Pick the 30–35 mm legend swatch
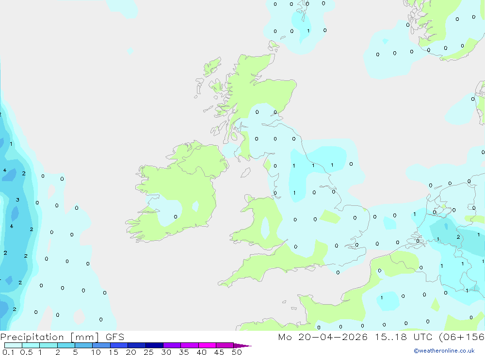This screenshot has height=355, width=485. pos(172,345)
